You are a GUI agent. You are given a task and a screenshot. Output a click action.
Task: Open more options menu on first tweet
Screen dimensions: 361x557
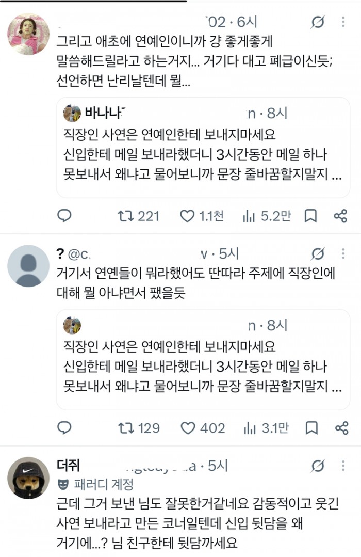(343, 22)
